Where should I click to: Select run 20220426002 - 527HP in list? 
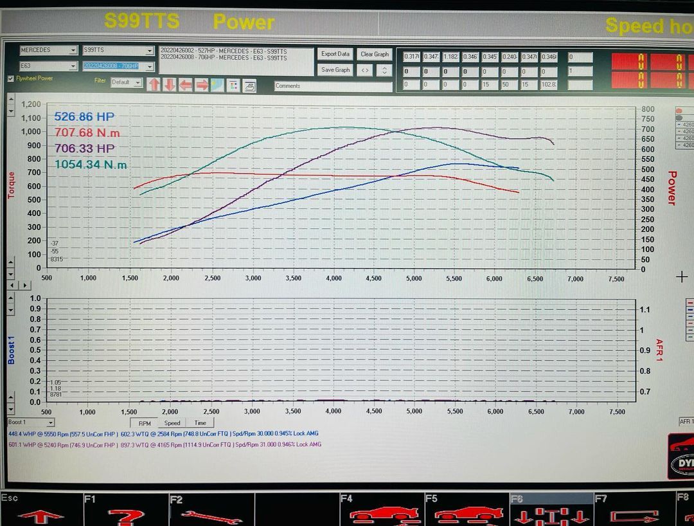(224, 51)
